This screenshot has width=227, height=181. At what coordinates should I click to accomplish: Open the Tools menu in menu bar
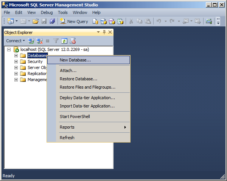63,12
